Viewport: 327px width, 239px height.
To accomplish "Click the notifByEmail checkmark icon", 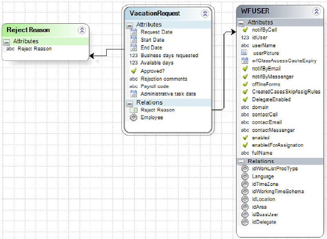I will tap(245, 68).
